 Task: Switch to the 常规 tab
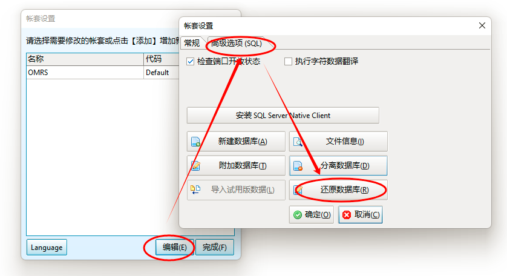pos(192,43)
